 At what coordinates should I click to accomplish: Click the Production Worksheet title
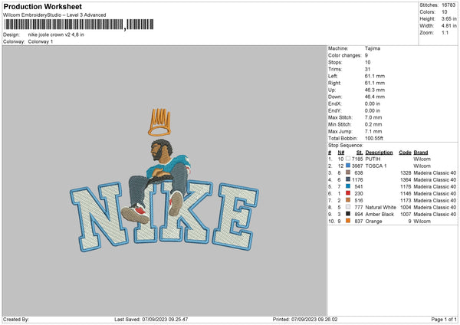point(42,6)
